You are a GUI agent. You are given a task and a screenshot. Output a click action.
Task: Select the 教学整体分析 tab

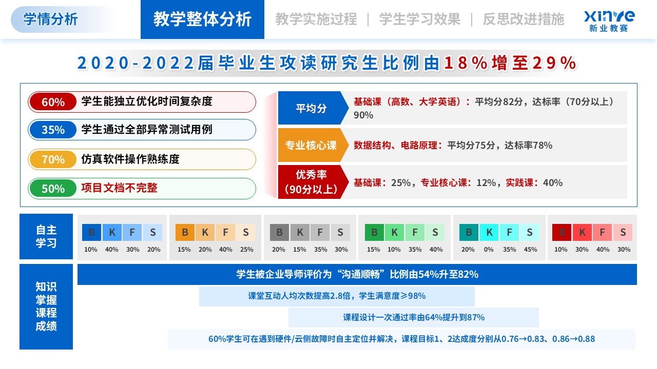click(202, 19)
